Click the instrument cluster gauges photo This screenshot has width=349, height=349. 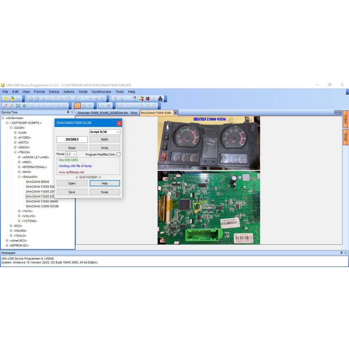tap(209, 143)
